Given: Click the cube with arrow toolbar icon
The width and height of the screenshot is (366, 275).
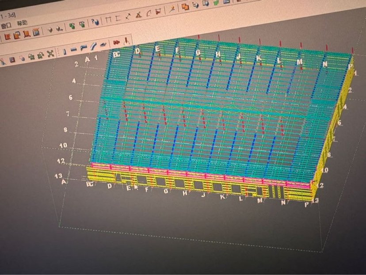Looking at the screenshot, I should pos(59,28).
